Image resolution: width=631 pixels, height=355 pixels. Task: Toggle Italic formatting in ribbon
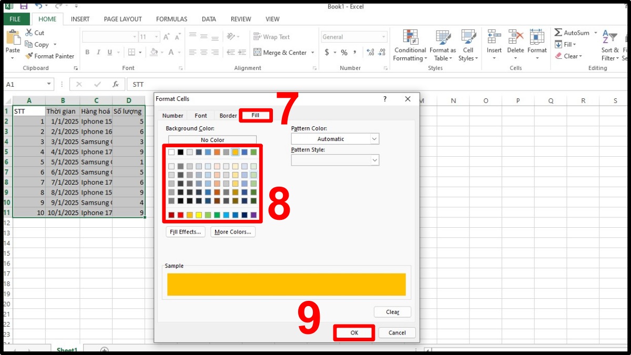tap(98, 52)
